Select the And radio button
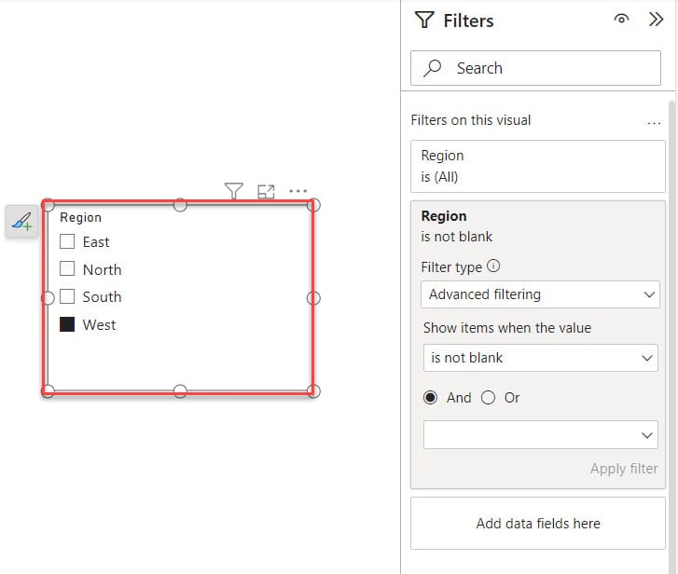 coord(430,397)
